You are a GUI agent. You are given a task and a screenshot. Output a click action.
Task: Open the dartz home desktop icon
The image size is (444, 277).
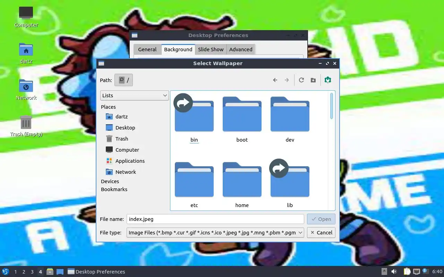[x=26, y=53]
